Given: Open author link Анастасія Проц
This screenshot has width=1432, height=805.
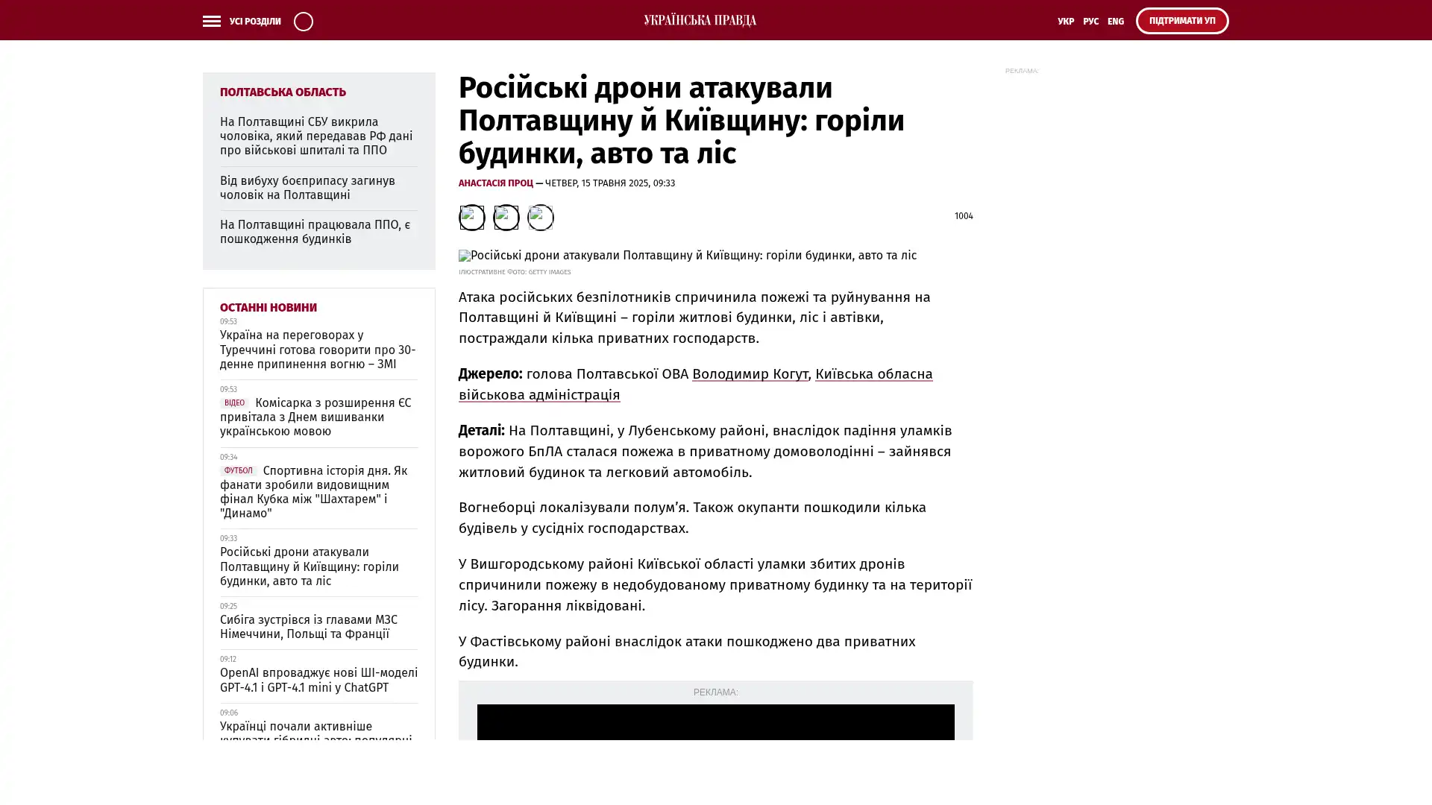Looking at the screenshot, I should pyautogui.click(x=495, y=183).
